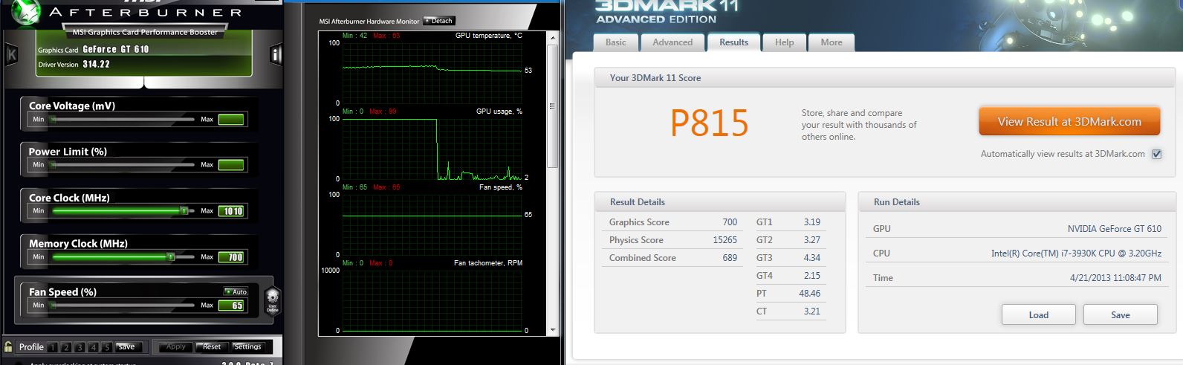Click the GPU temperature graph
The image size is (1183, 365).
point(432,73)
